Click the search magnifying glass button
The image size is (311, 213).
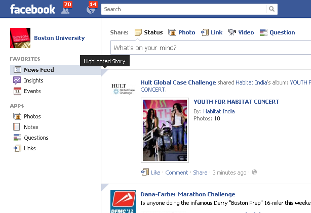[272, 9]
